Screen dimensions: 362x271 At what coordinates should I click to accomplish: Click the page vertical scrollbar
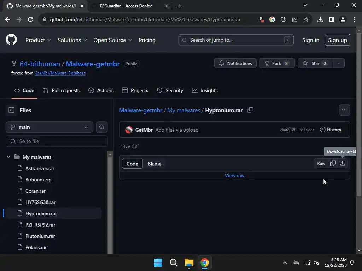click(359, 115)
